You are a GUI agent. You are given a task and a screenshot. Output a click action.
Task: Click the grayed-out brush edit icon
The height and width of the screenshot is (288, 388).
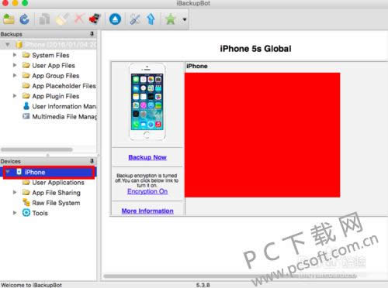point(62,19)
